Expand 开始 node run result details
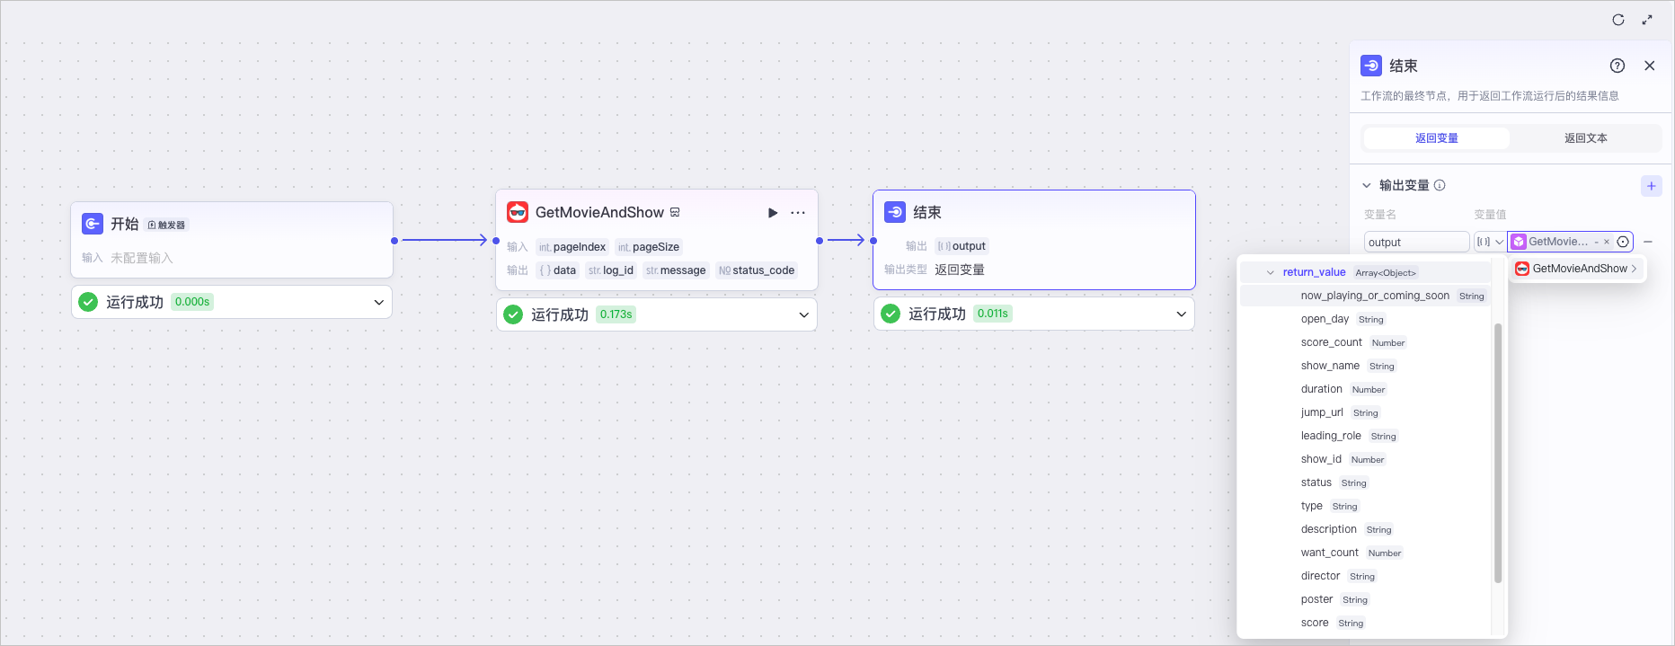 point(379,302)
